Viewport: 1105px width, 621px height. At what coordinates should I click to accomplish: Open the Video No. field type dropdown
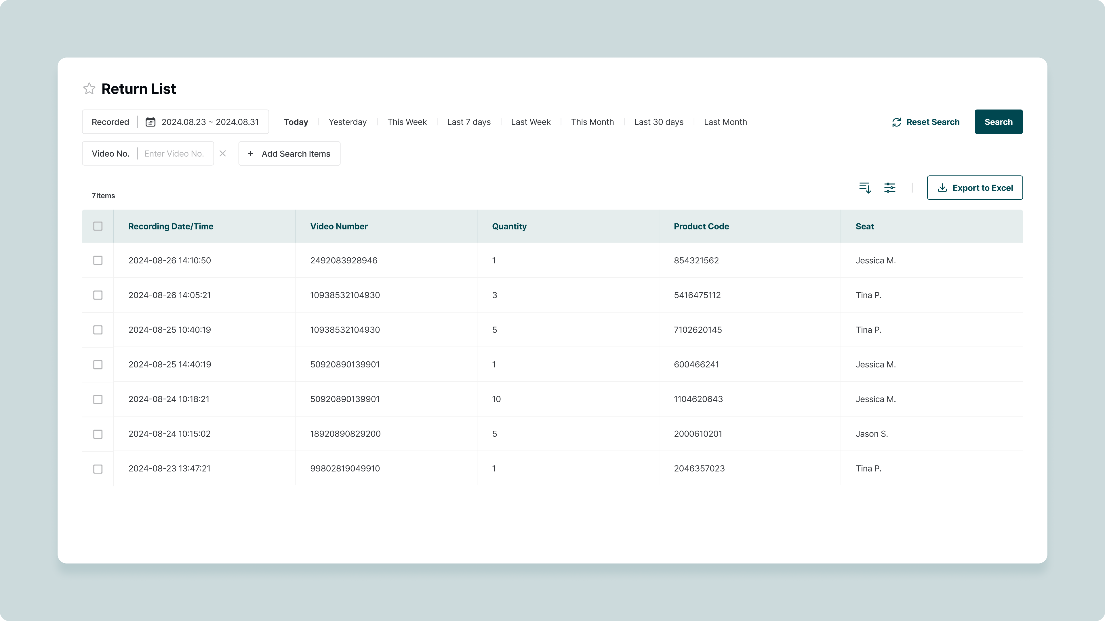point(110,154)
